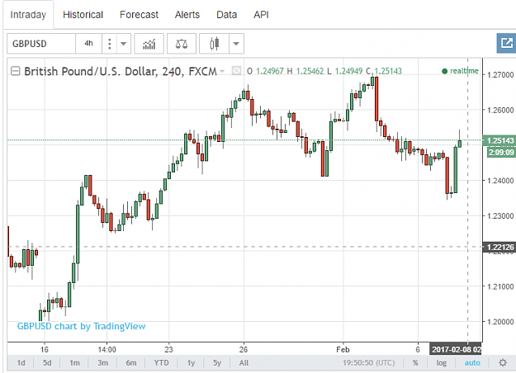Select the Data tab
This screenshot has width=516, height=373.
[x=227, y=15]
